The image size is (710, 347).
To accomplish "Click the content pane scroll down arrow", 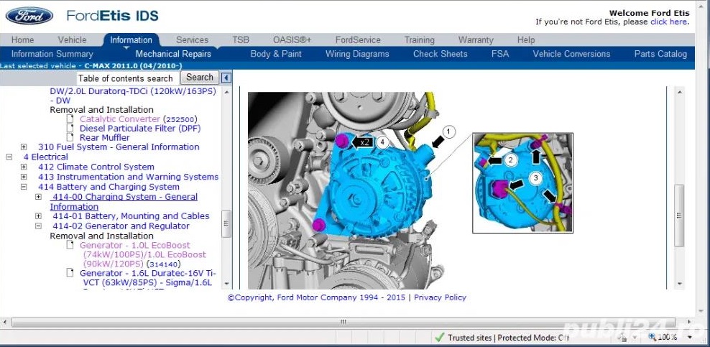I will (679, 284).
